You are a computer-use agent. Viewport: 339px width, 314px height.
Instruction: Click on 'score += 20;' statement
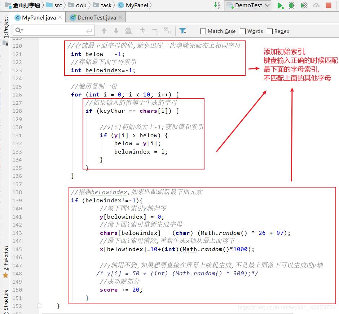click(x=121, y=290)
